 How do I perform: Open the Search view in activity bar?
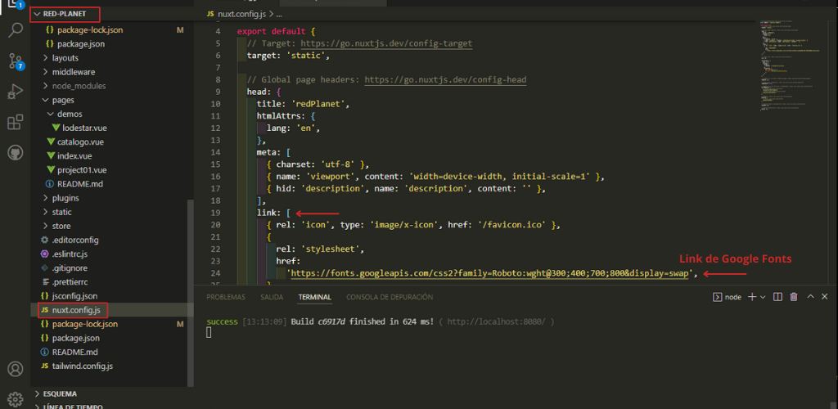point(16,30)
